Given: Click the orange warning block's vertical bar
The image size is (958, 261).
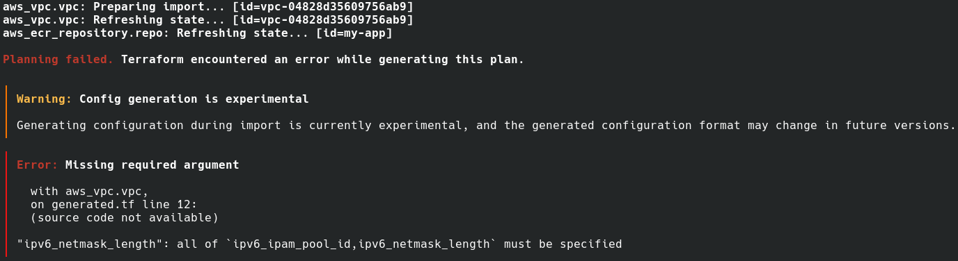Looking at the screenshot, I should (6, 112).
